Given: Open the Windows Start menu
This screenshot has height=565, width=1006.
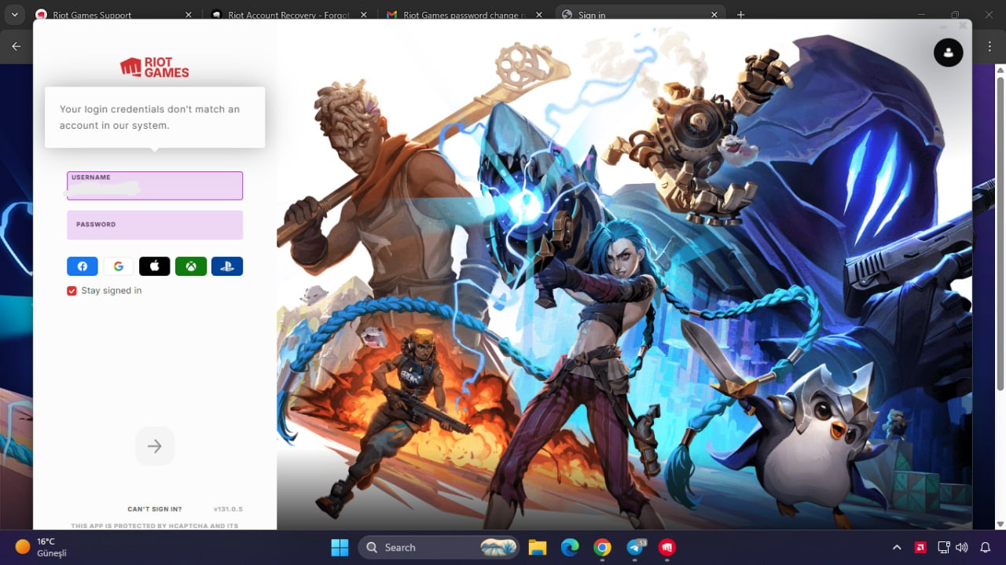Looking at the screenshot, I should pos(340,548).
